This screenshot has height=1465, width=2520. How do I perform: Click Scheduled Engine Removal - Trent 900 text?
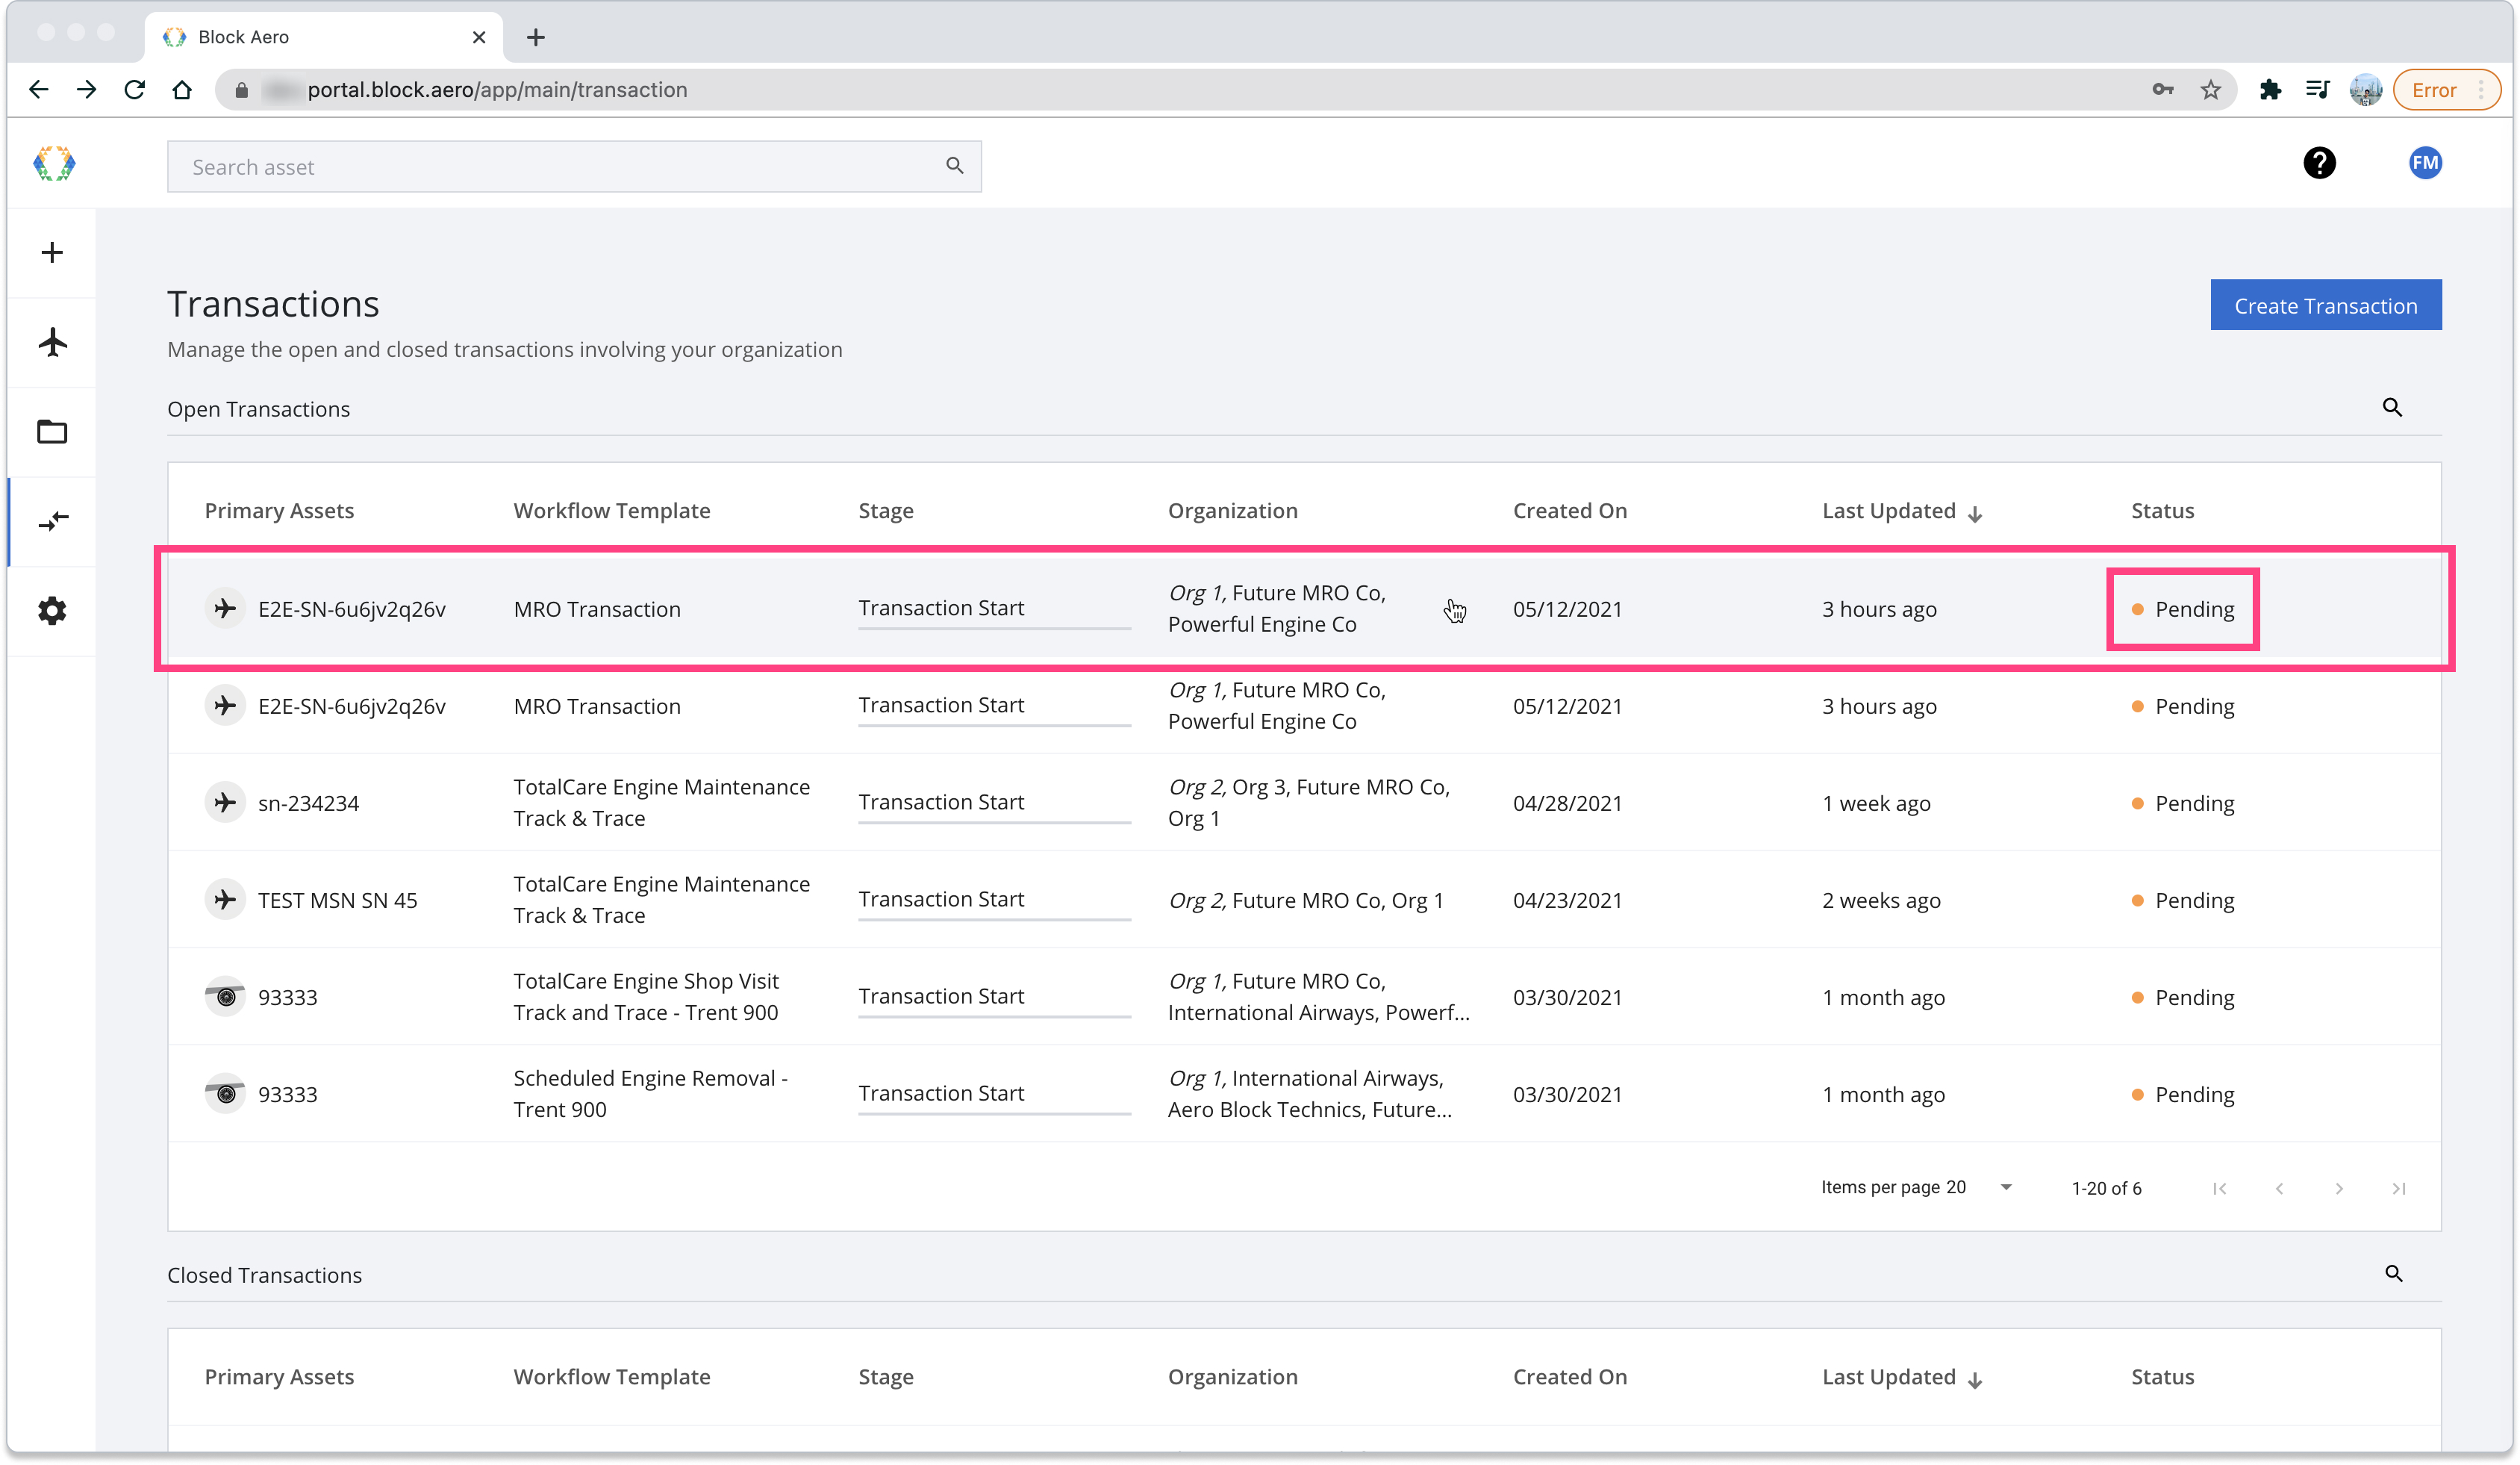point(651,1093)
